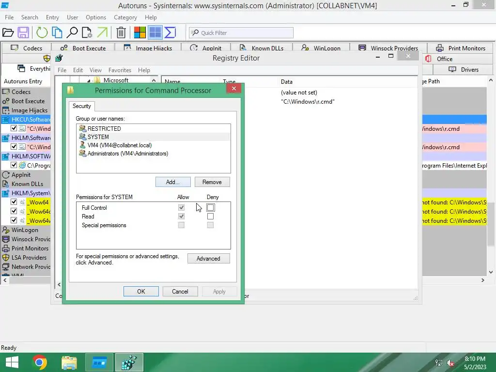Toggle Allow checkbox for Full Control
The image size is (496, 372).
(181, 207)
